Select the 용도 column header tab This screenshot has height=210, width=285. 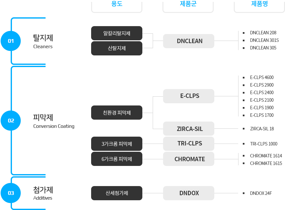(117, 4)
